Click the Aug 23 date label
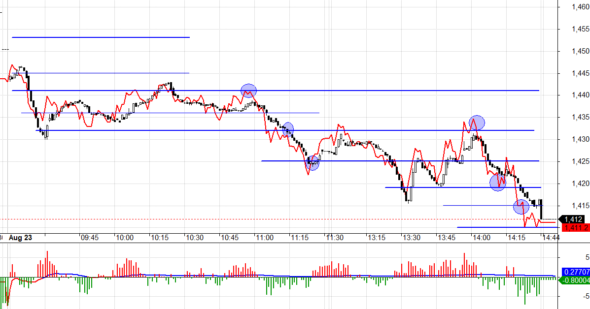Screen dimensions: 590x309 point(20,238)
